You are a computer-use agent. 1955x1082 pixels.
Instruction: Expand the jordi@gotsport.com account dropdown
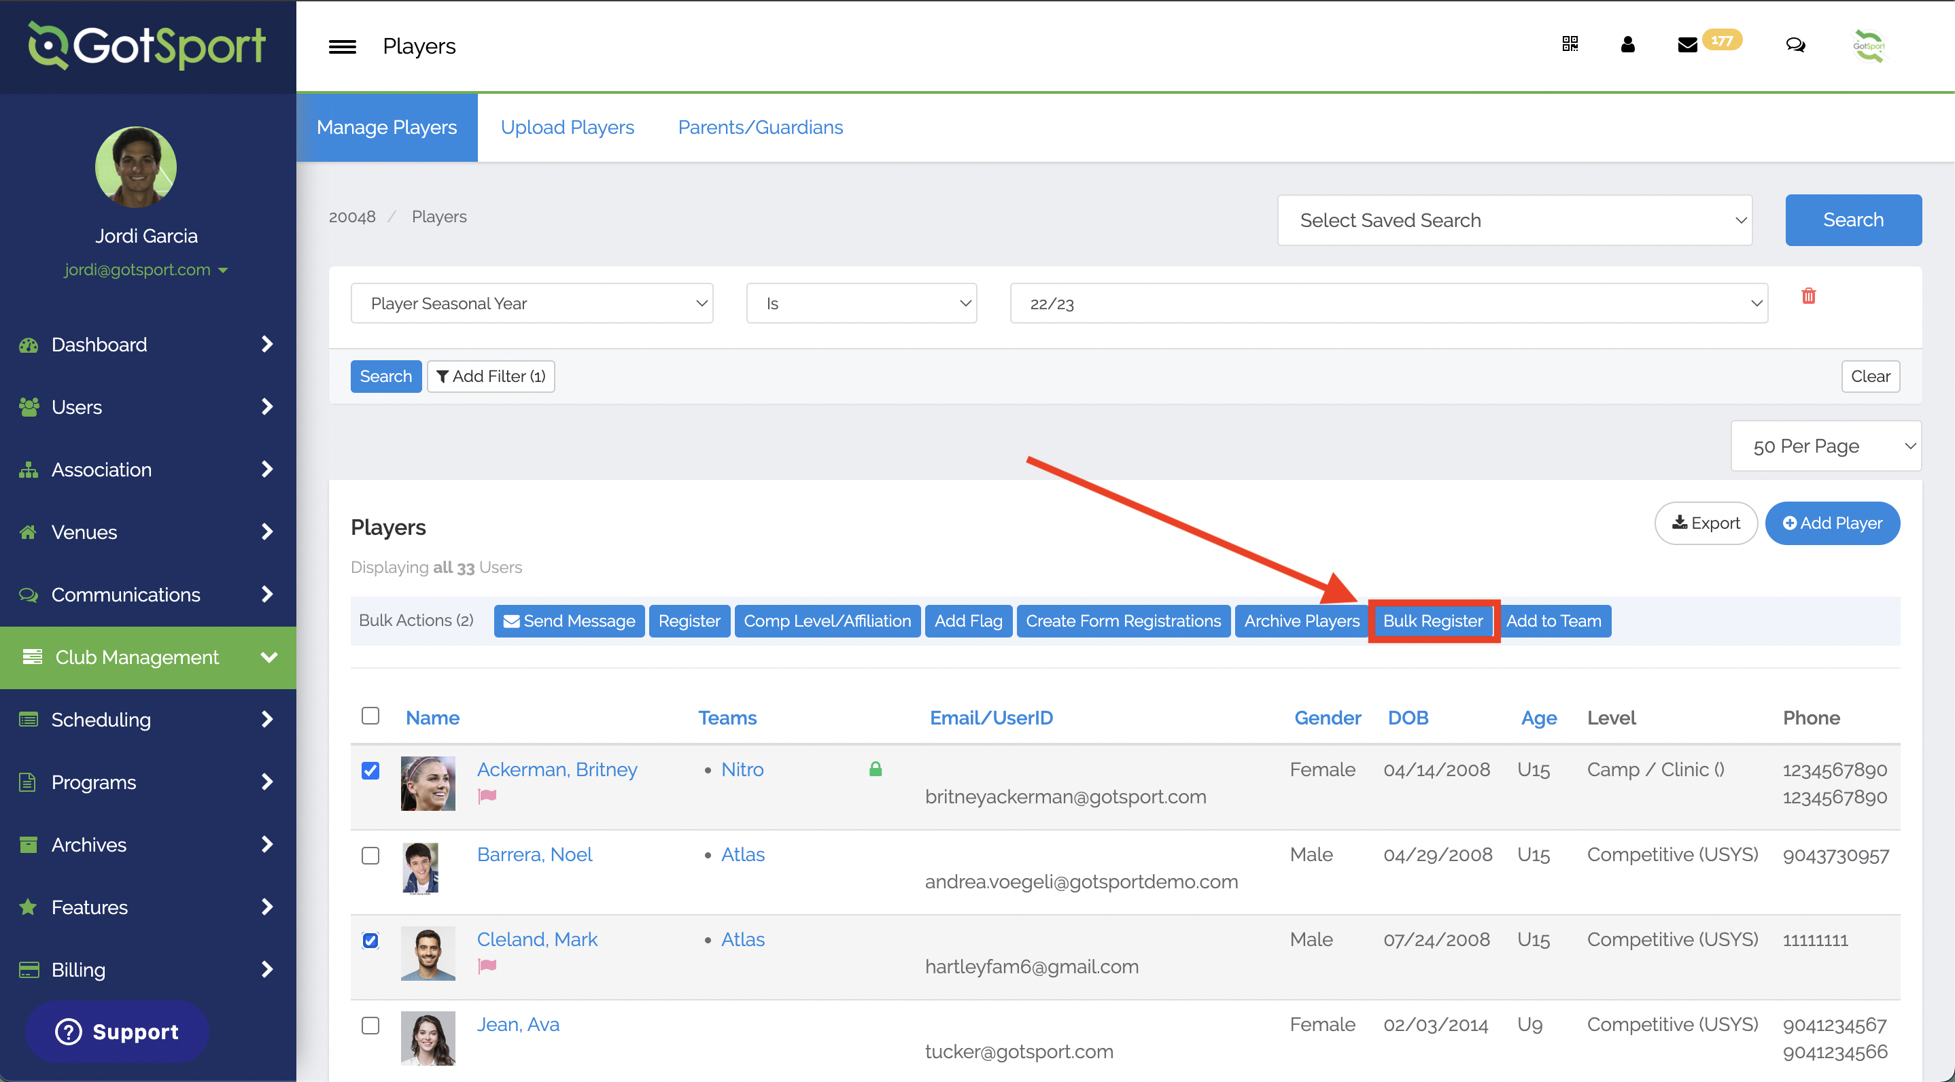tap(145, 270)
